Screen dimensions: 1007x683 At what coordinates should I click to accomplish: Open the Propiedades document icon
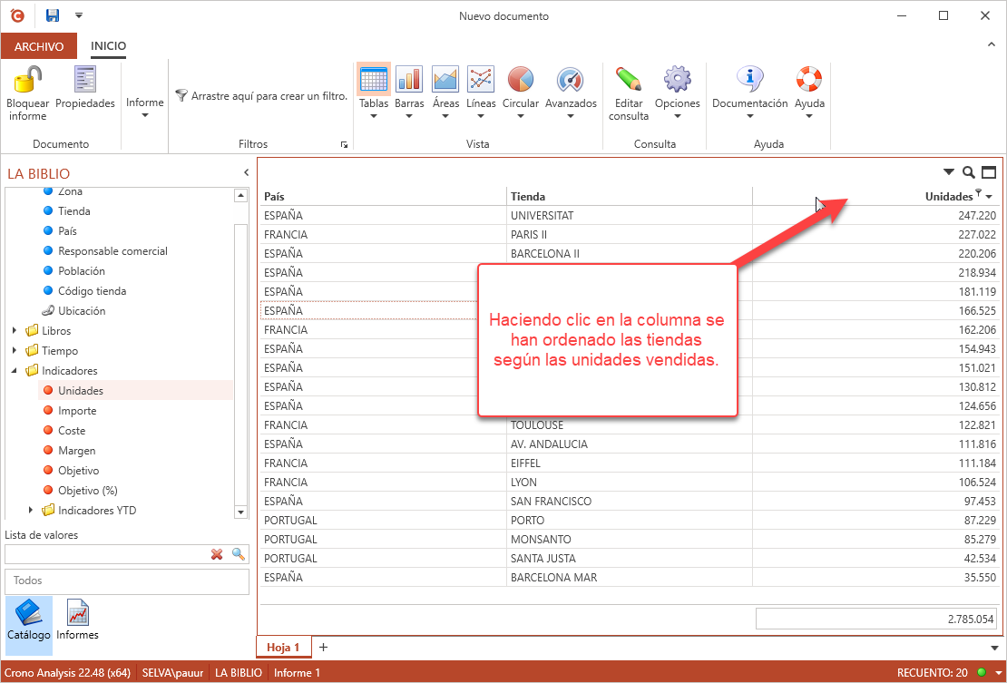pyautogui.click(x=85, y=80)
